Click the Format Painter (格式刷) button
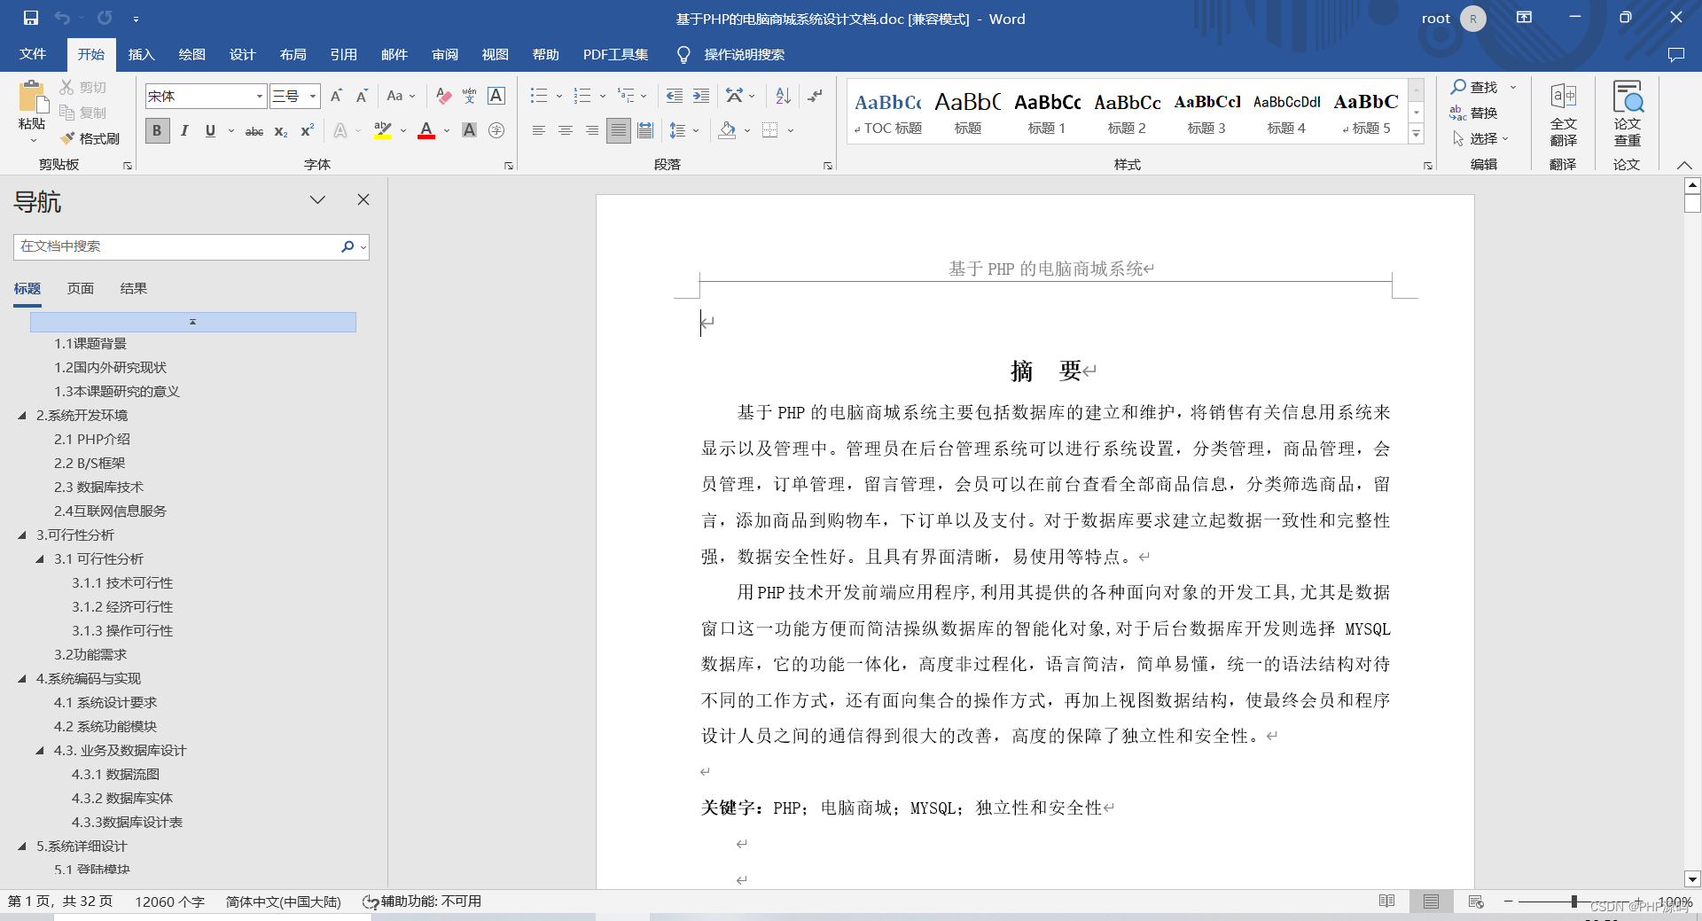This screenshot has height=921, width=1702. click(90, 138)
